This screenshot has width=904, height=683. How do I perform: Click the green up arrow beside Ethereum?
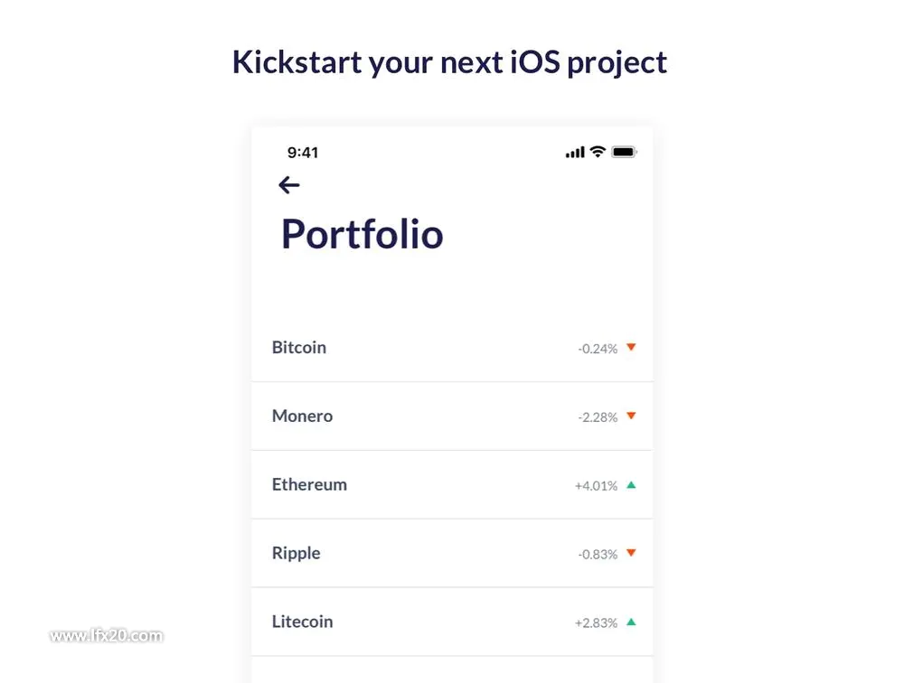pos(631,485)
